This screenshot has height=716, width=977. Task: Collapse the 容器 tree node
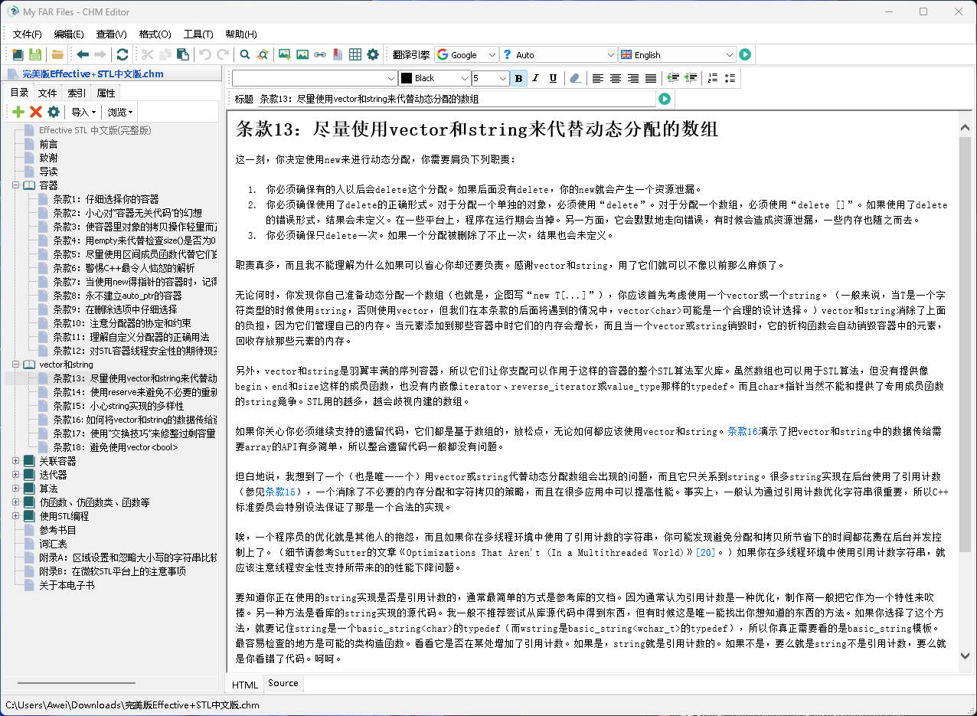[x=15, y=185]
